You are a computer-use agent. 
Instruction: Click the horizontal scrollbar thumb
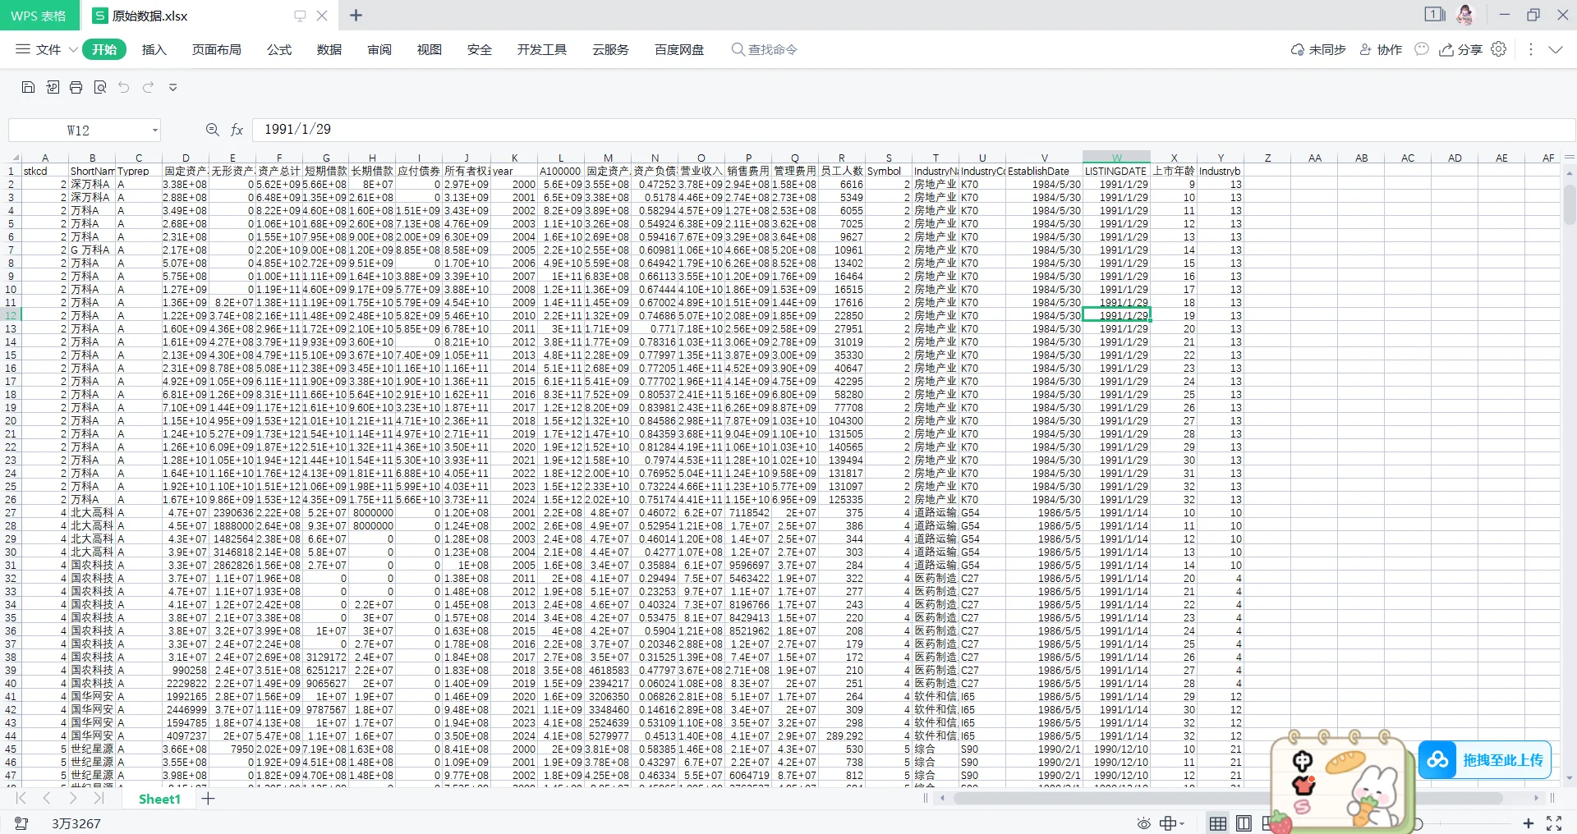(1227, 798)
